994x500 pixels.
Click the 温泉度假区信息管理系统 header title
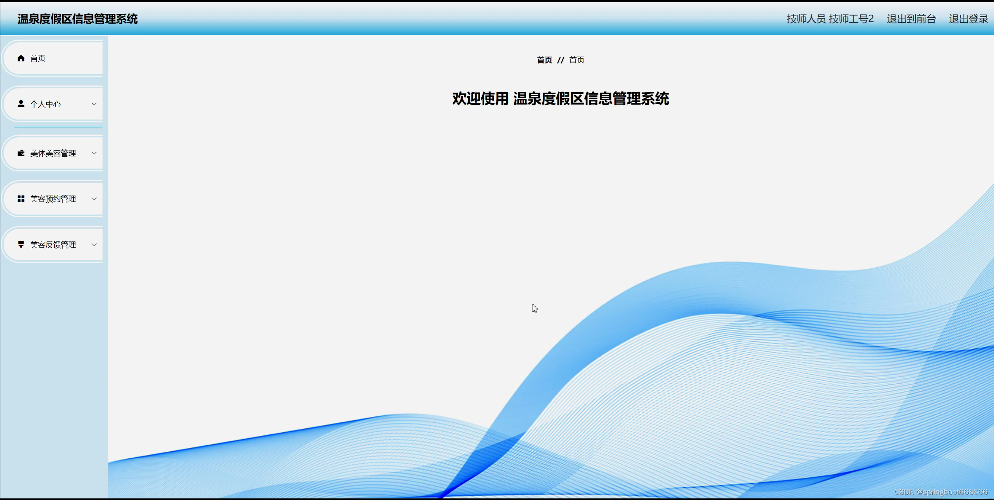coord(78,19)
